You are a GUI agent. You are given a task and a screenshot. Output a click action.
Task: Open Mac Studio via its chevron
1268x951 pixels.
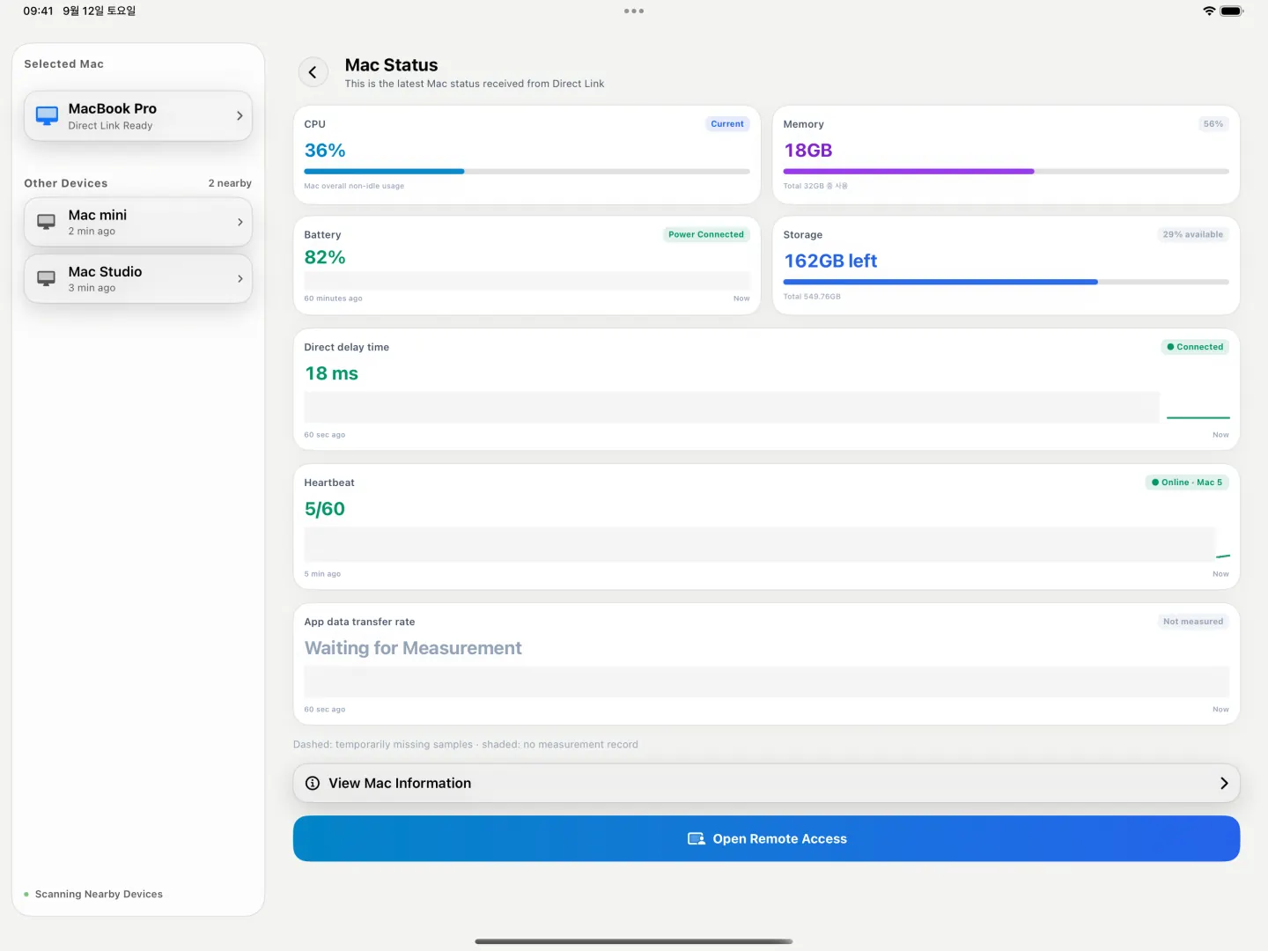240,278
